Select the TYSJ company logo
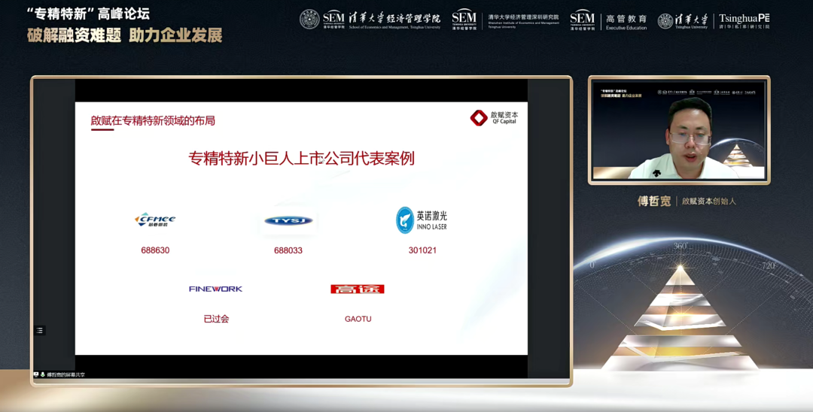This screenshot has width=813, height=412. [x=288, y=221]
